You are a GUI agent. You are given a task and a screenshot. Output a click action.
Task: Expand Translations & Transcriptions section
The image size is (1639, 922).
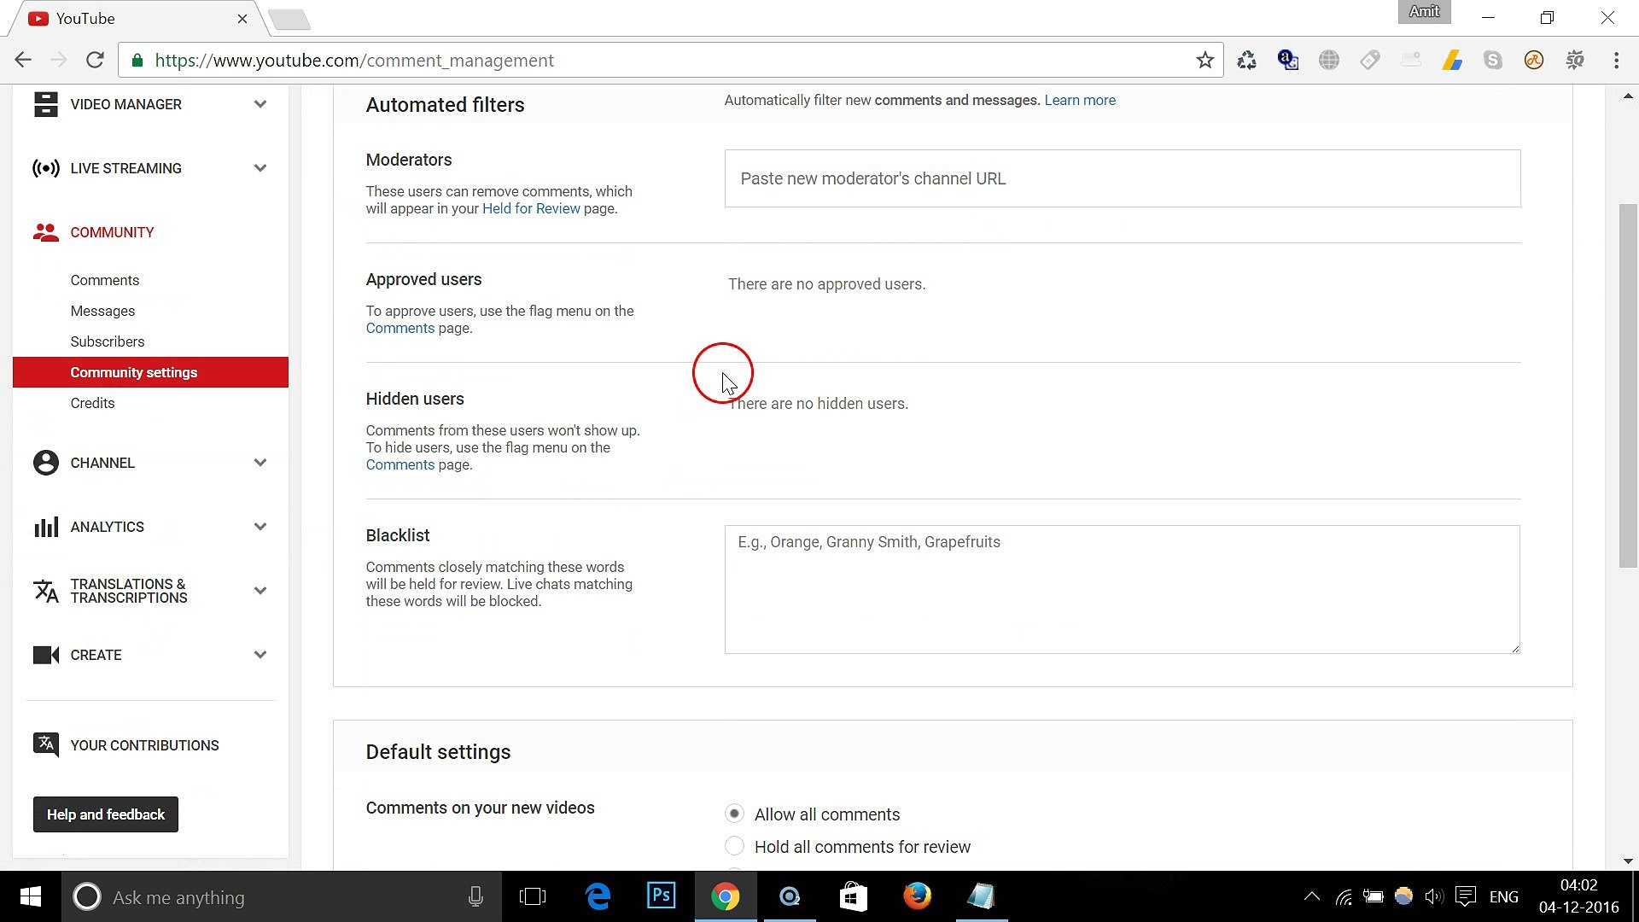tap(260, 591)
